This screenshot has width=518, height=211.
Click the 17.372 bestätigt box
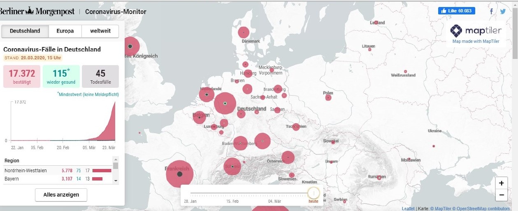(22, 76)
